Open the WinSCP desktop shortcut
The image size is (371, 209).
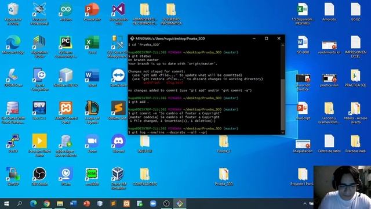point(13,176)
